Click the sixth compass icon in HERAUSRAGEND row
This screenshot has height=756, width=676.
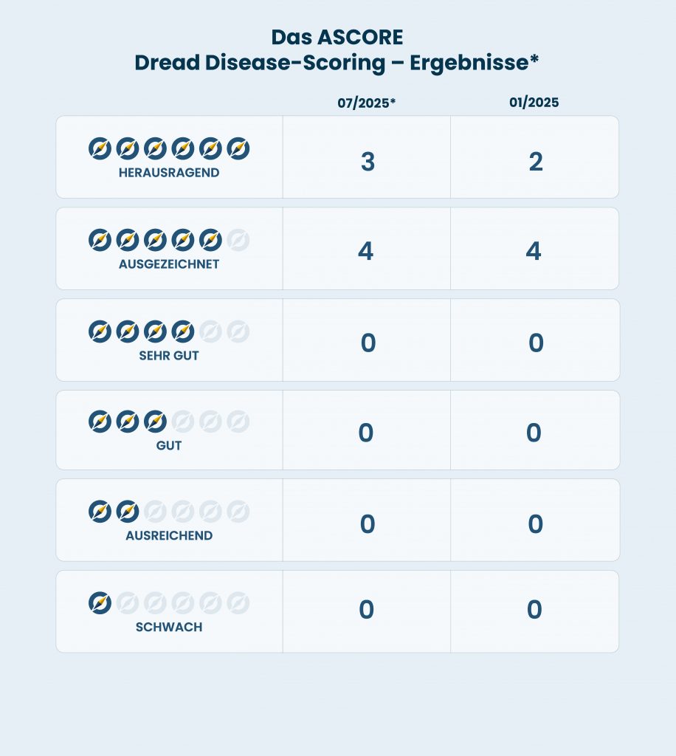coord(238,148)
